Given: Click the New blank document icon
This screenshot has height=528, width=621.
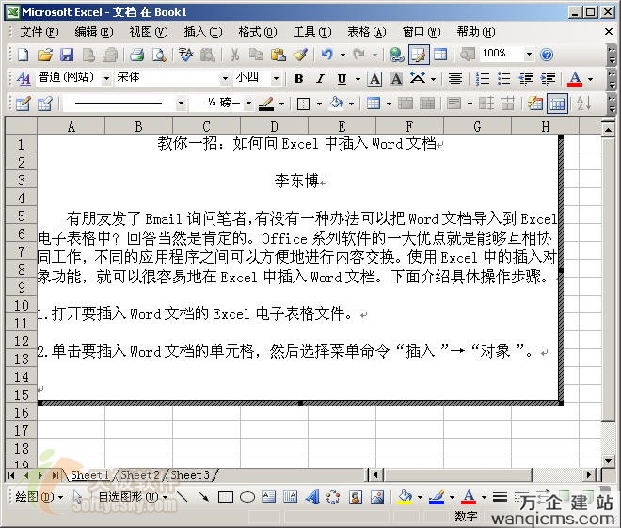Looking at the screenshot, I should pos(23,55).
